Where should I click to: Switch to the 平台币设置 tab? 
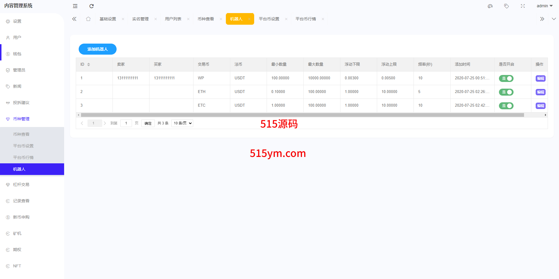(269, 19)
